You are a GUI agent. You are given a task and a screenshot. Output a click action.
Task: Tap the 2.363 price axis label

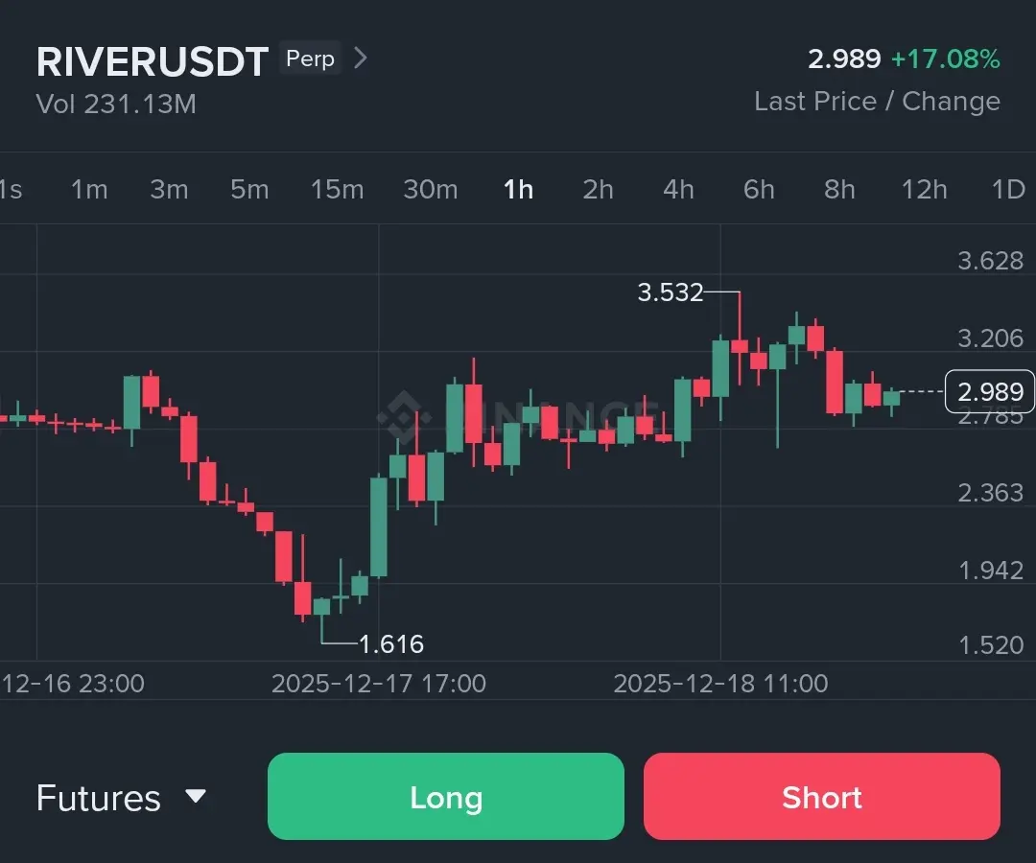point(990,493)
